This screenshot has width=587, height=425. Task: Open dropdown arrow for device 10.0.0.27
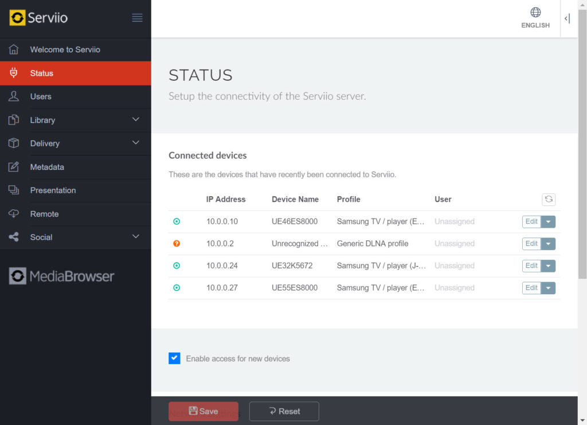point(548,288)
